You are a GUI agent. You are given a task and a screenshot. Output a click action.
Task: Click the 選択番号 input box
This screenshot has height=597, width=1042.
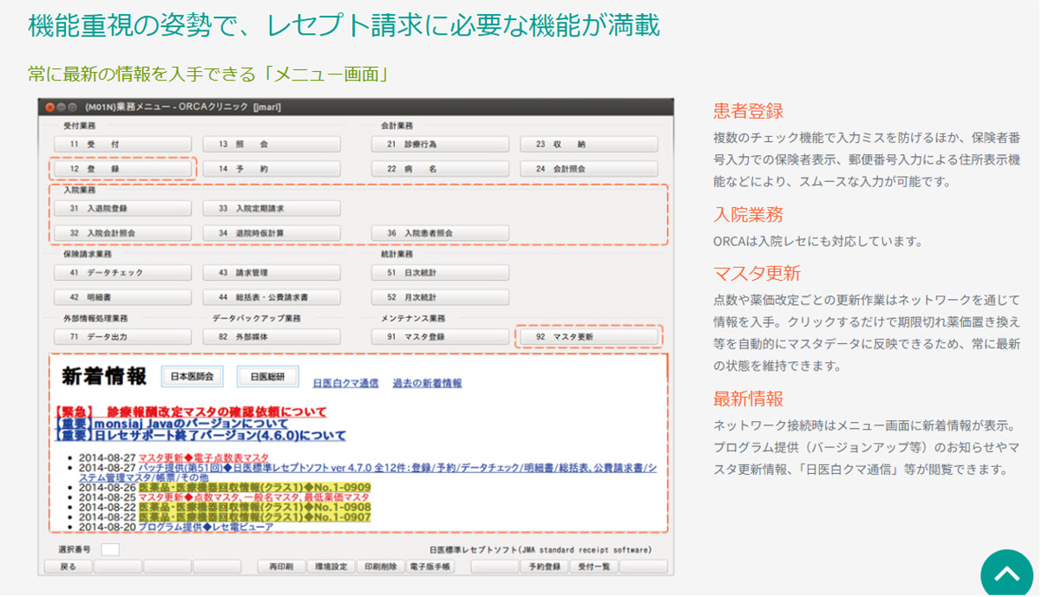tap(110, 549)
